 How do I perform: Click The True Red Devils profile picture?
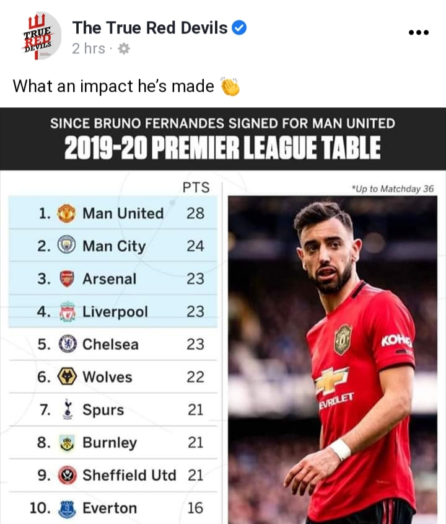(40, 36)
